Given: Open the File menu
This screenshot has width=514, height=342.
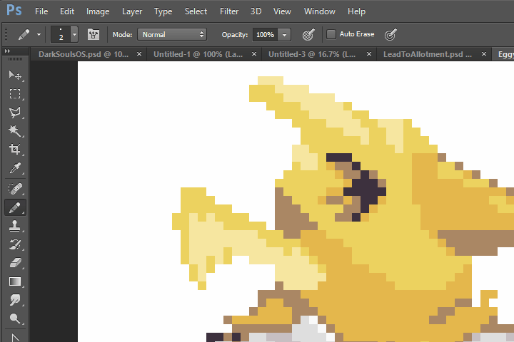Looking at the screenshot, I should click(41, 11).
